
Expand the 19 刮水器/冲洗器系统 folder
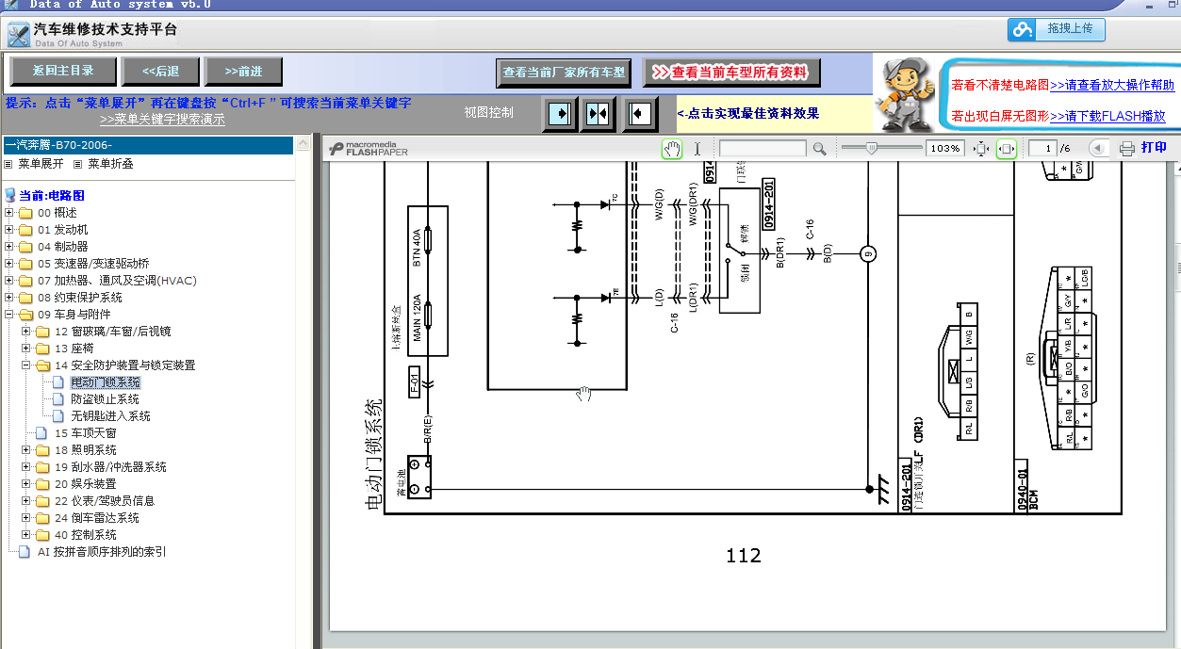26,467
